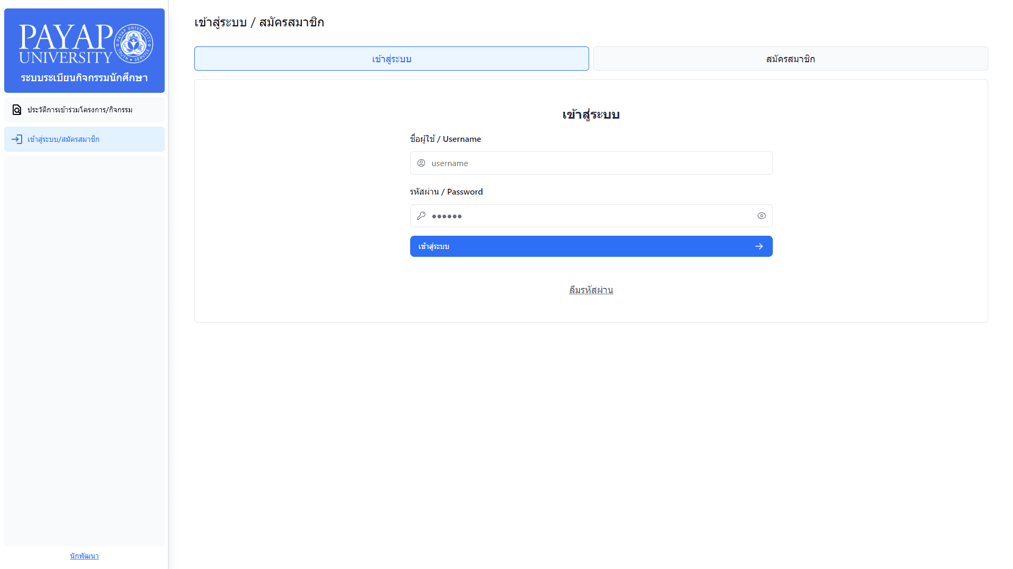This screenshot has height=569, width=1013.
Task: Click the arrow icon on login button
Action: coord(759,246)
